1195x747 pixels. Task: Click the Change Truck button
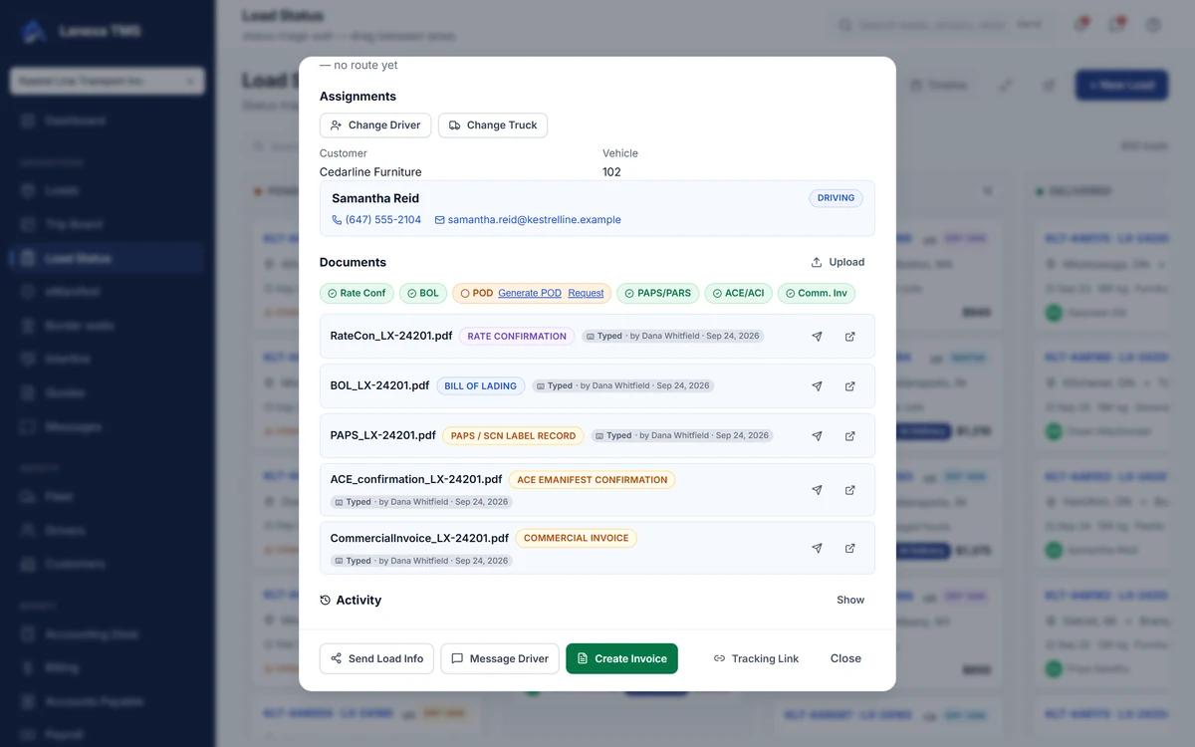tap(493, 125)
